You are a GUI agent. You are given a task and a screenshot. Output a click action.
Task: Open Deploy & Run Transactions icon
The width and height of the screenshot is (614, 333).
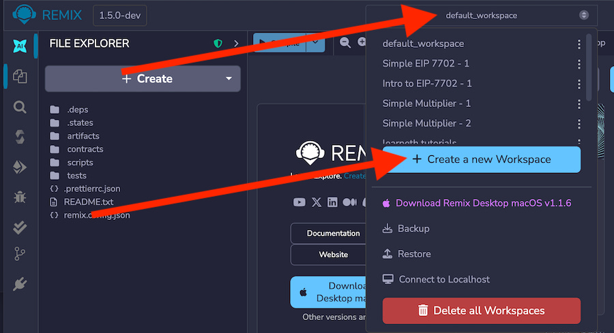click(x=20, y=167)
